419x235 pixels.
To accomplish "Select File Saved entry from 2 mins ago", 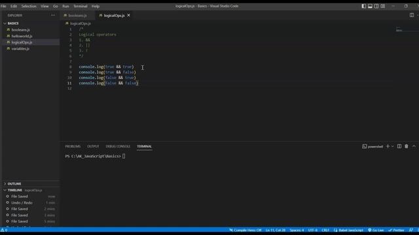I will (31, 209).
